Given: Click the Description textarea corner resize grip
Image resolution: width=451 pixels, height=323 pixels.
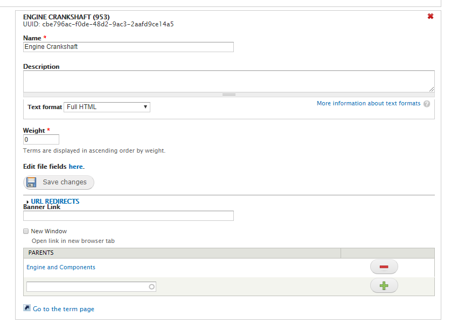Looking at the screenshot, I should tap(432, 89).
